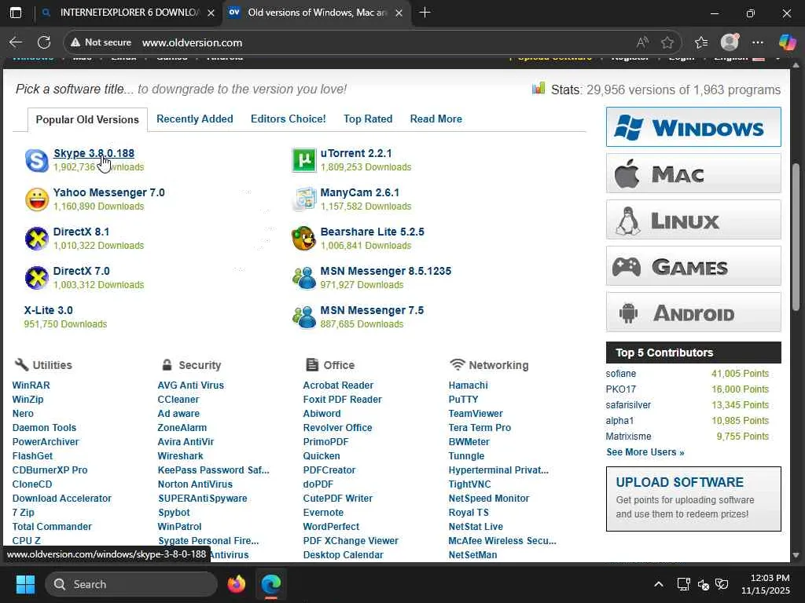Show hidden system tray icons
805x603 pixels.
659,584
